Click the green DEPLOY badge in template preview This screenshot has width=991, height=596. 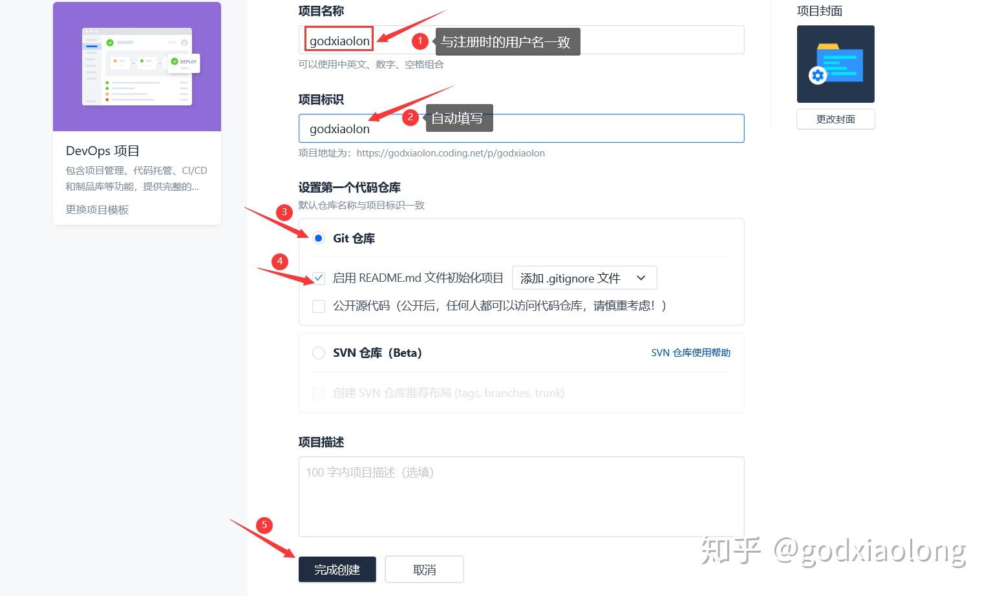click(x=184, y=62)
